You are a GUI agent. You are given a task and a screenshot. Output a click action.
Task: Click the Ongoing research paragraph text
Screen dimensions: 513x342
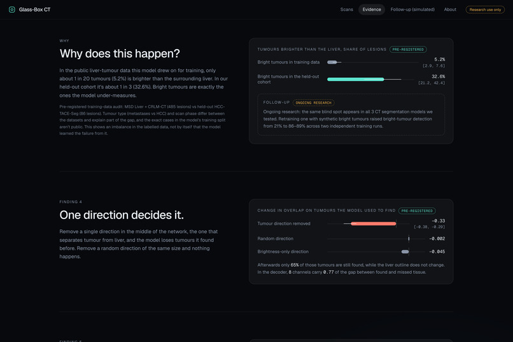click(348, 119)
